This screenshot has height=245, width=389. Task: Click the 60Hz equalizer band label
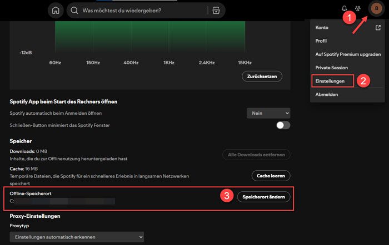(x=55, y=63)
